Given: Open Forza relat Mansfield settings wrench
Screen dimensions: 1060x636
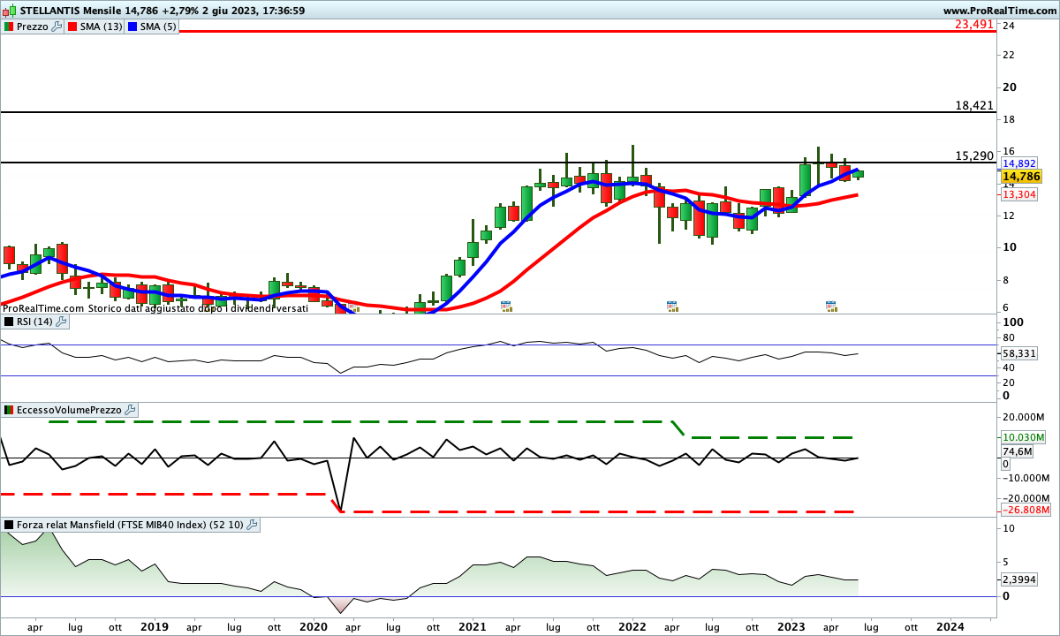Looking at the screenshot, I should [x=252, y=525].
